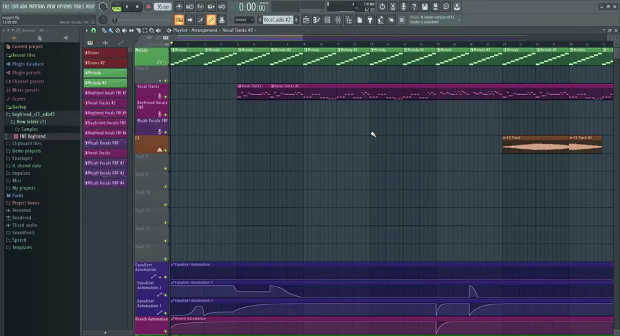The image size is (620, 336).
Task: Mute the Vocal Tracks playlist track
Action: pos(165,96)
